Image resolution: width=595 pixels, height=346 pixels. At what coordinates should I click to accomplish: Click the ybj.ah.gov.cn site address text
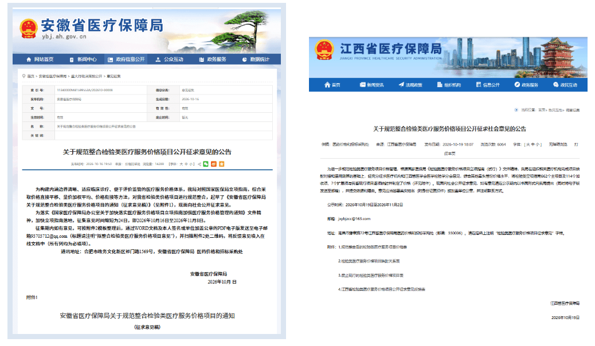[64, 37]
